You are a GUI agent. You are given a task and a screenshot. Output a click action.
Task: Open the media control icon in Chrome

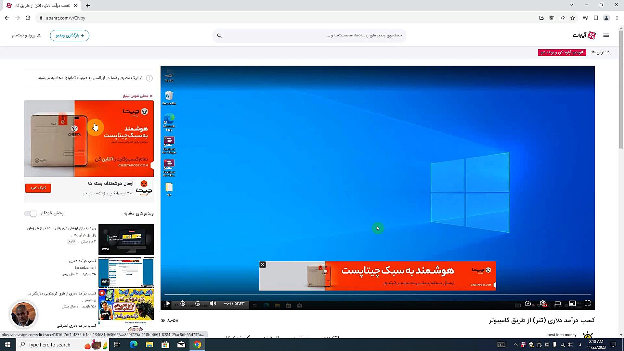click(x=585, y=18)
